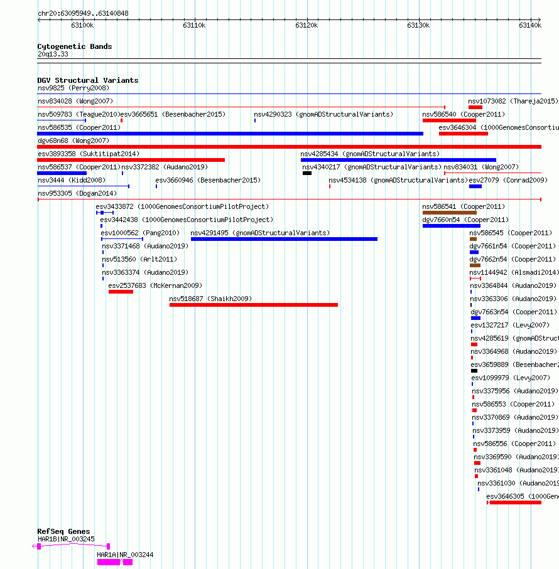Click the red esv3646305 1000Genomes bar
The image size is (559, 569).
pyautogui.click(x=516, y=503)
